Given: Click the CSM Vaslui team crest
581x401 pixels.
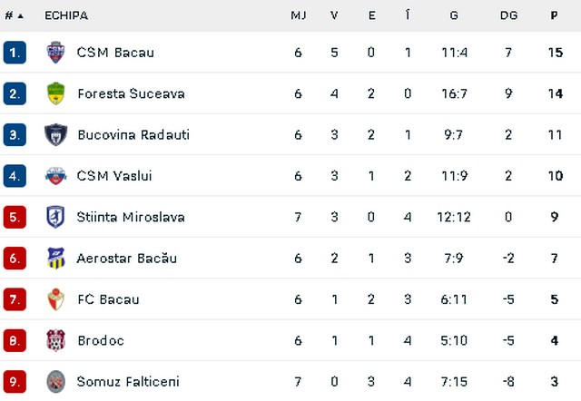Looking at the screenshot, I should [x=55, y=176].
